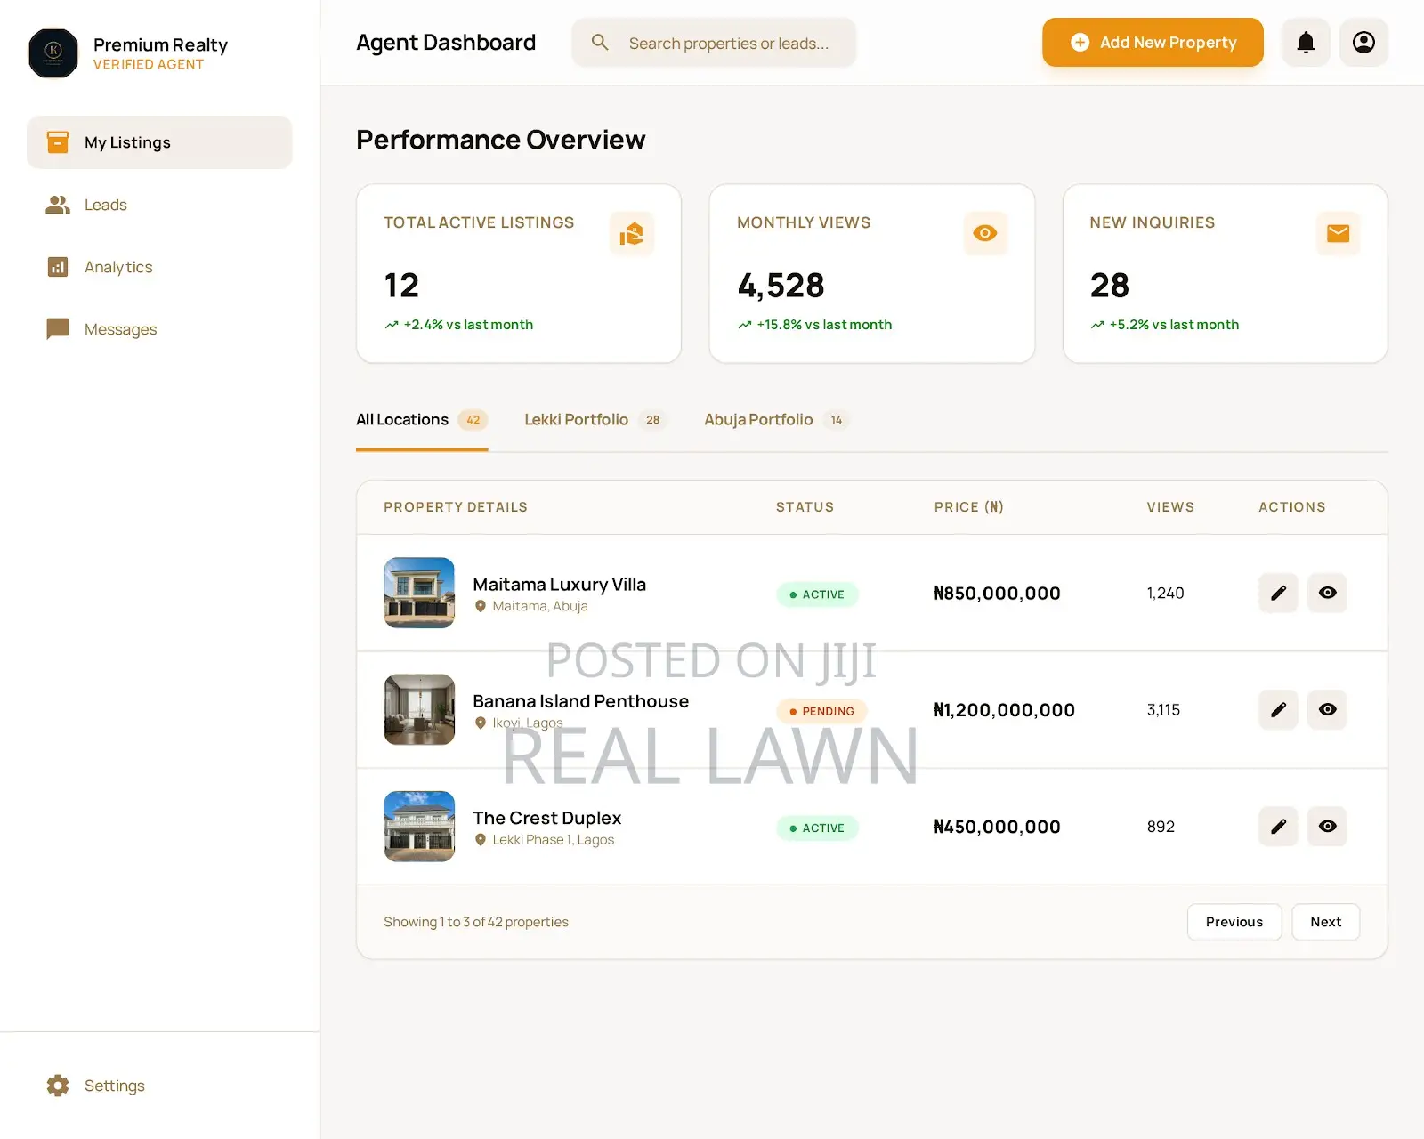Click the Status column header
Image resolution: width=1424 pixels, height=1139 pixels.
tap(805, 507)
